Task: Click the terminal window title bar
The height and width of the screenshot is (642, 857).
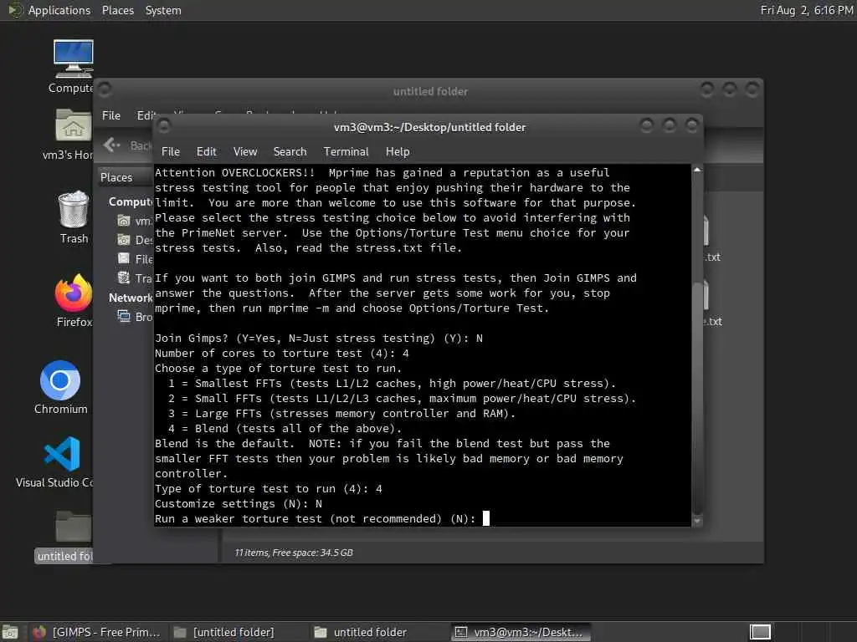Action: click(429, 127)
